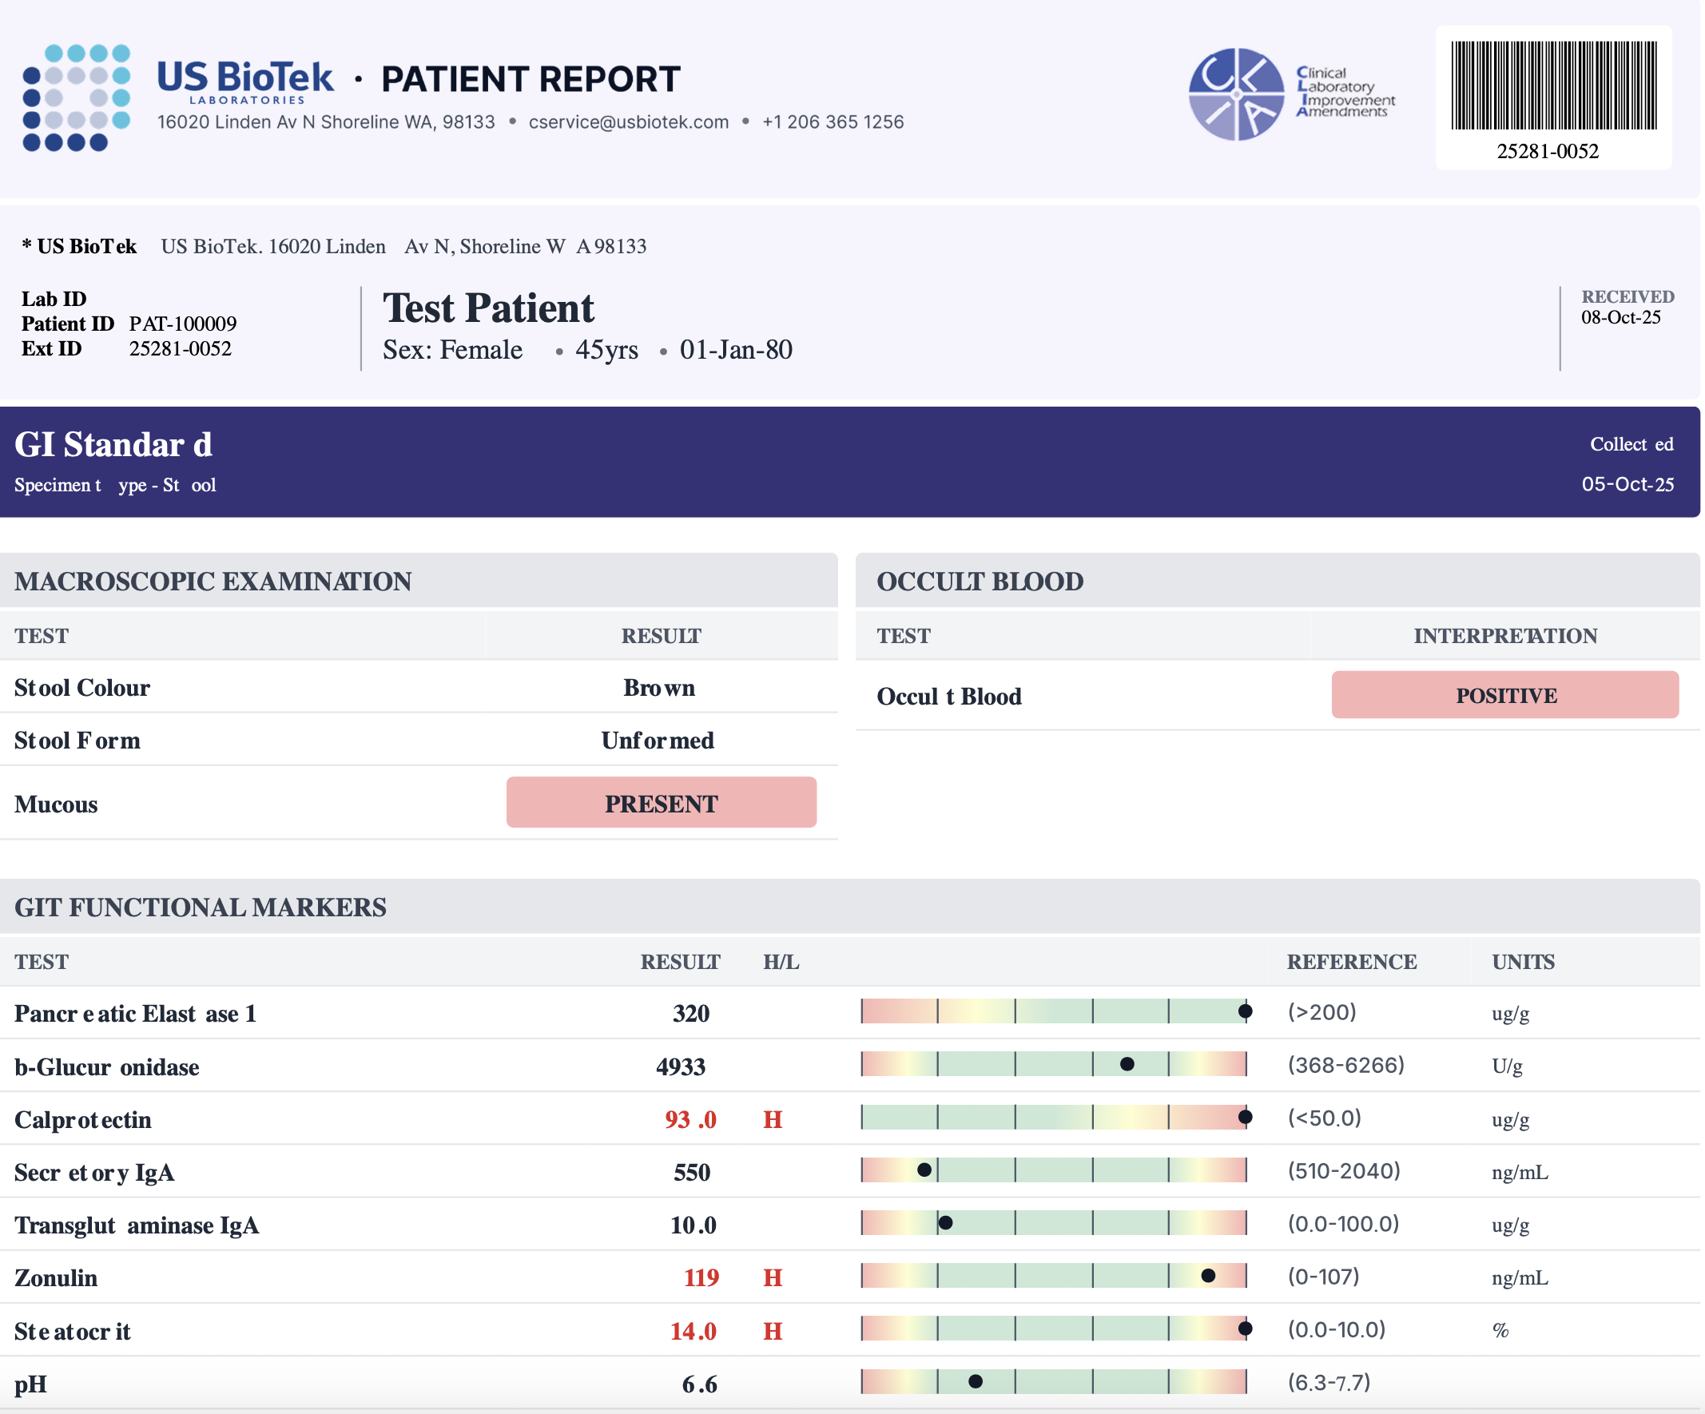Screen dimensions: 1705x1414
Task: Click the UNITS column header
Action: pos(1523,962)
